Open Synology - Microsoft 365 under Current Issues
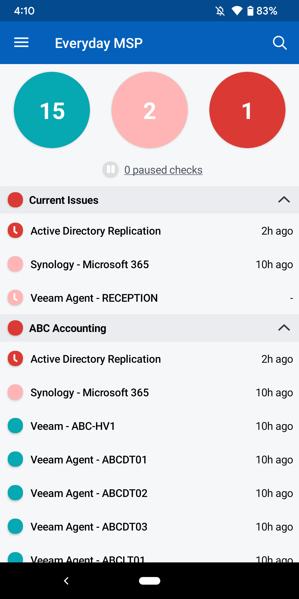Viewport: 299px width, 599px height. coord(90,264)
